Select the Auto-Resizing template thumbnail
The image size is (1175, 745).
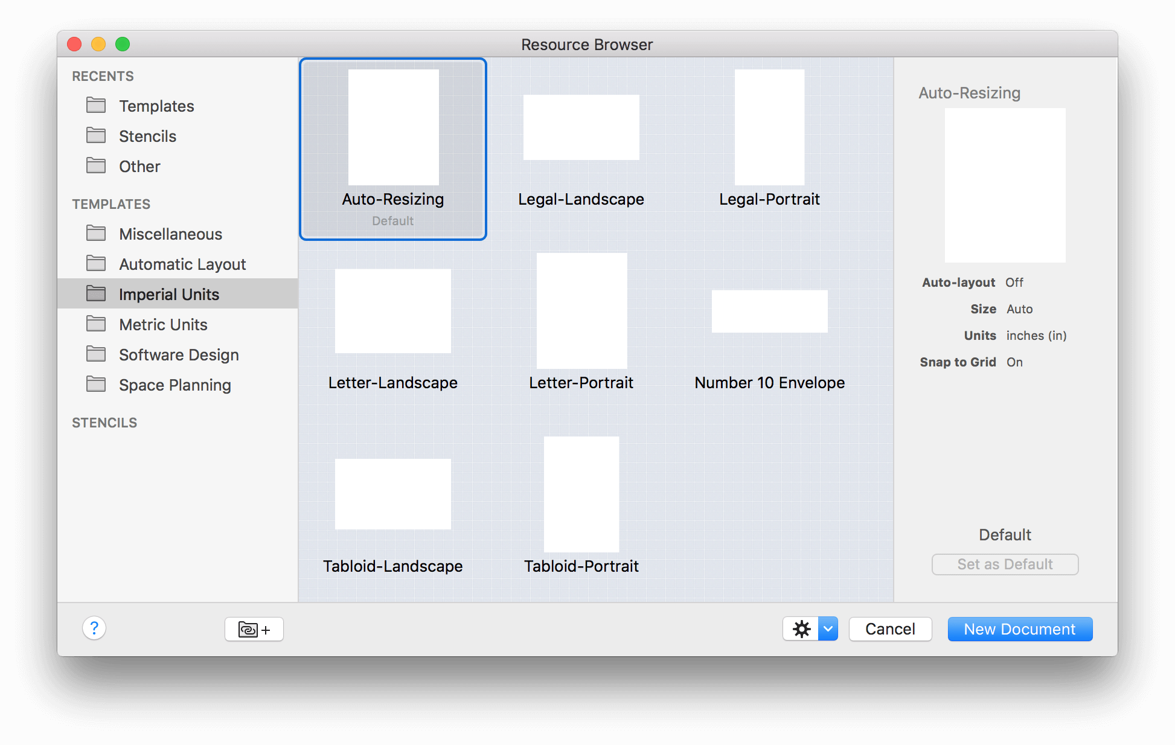click(393, 127)
